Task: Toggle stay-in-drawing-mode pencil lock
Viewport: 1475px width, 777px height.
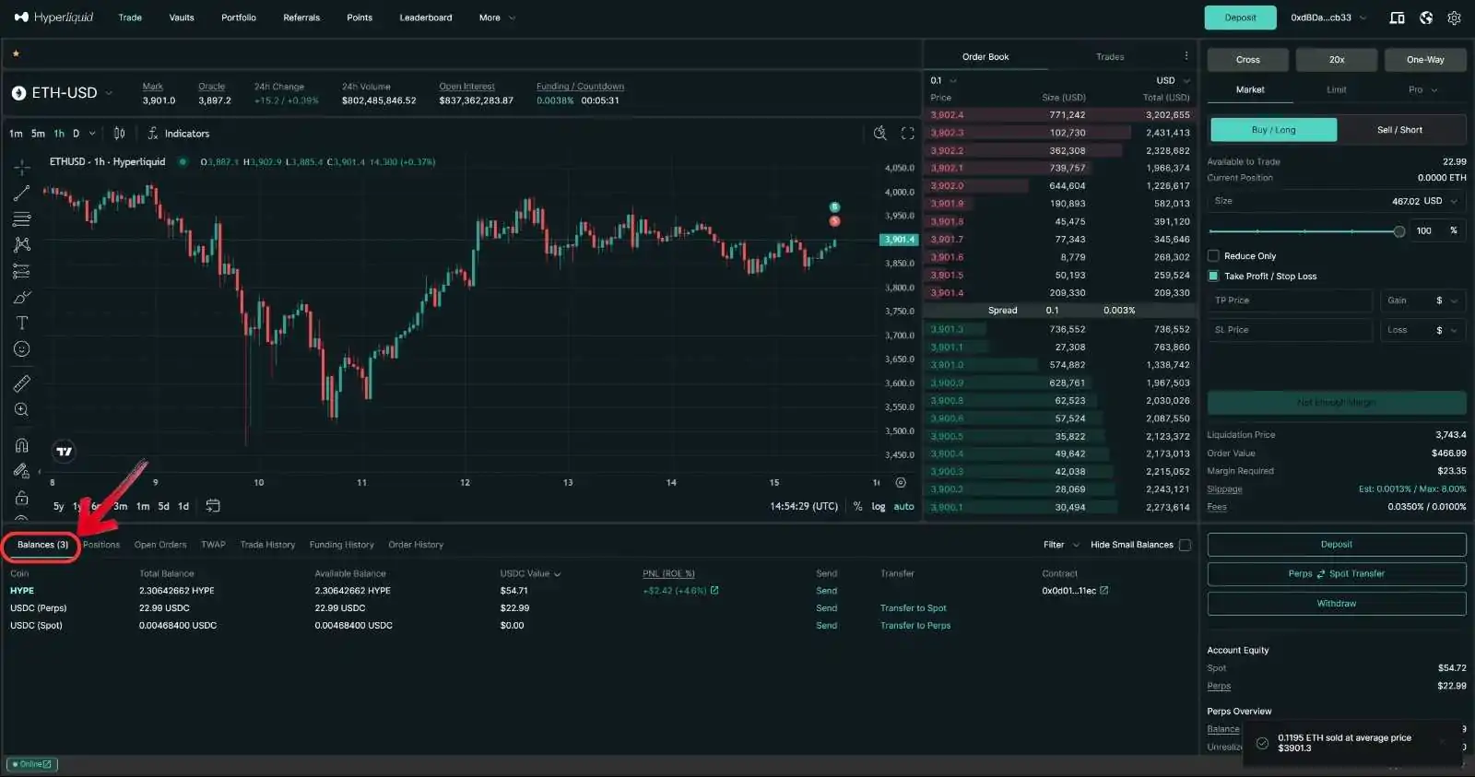Action: pyautogui.click(x=22, y=471)
